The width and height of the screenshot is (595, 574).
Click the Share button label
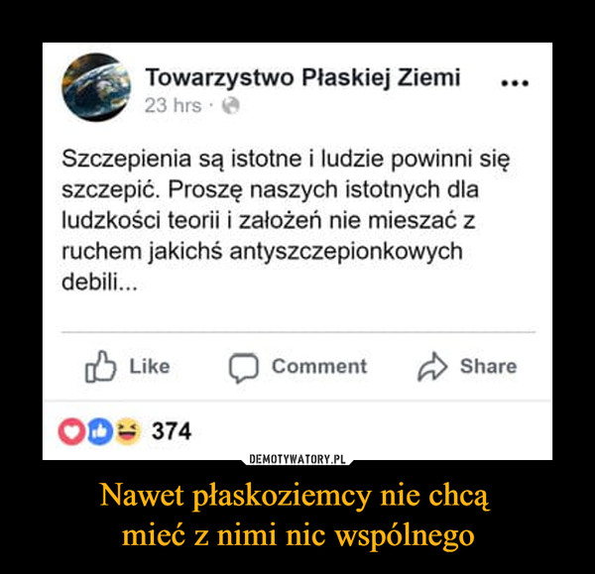click(488, 367)
